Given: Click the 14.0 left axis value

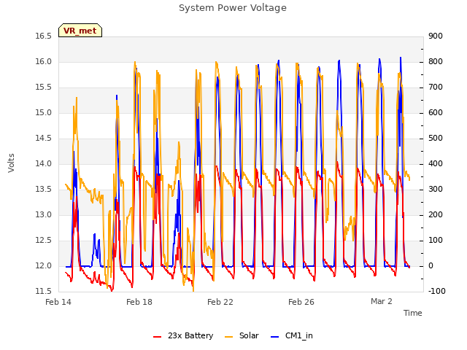Looking at the screenshot, I should (x=44, y=163).
